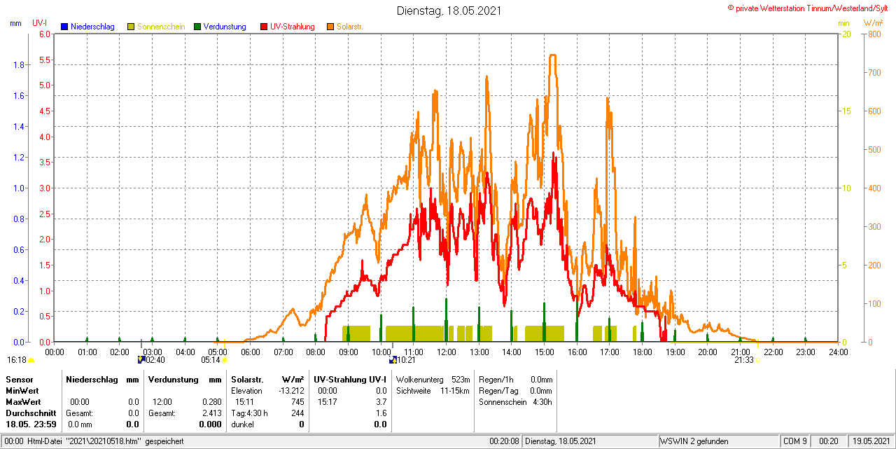896x449 pixels.
Task: Click the yellow half-sun icon next to 16:18
Action: pos(31,360)
